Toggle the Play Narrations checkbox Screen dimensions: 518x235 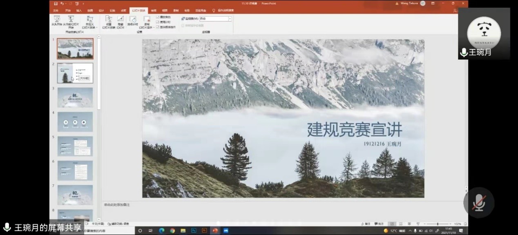[x=158, y=18]
